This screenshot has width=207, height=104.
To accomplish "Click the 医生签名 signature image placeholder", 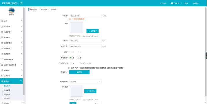I will (x=76, y=91).
